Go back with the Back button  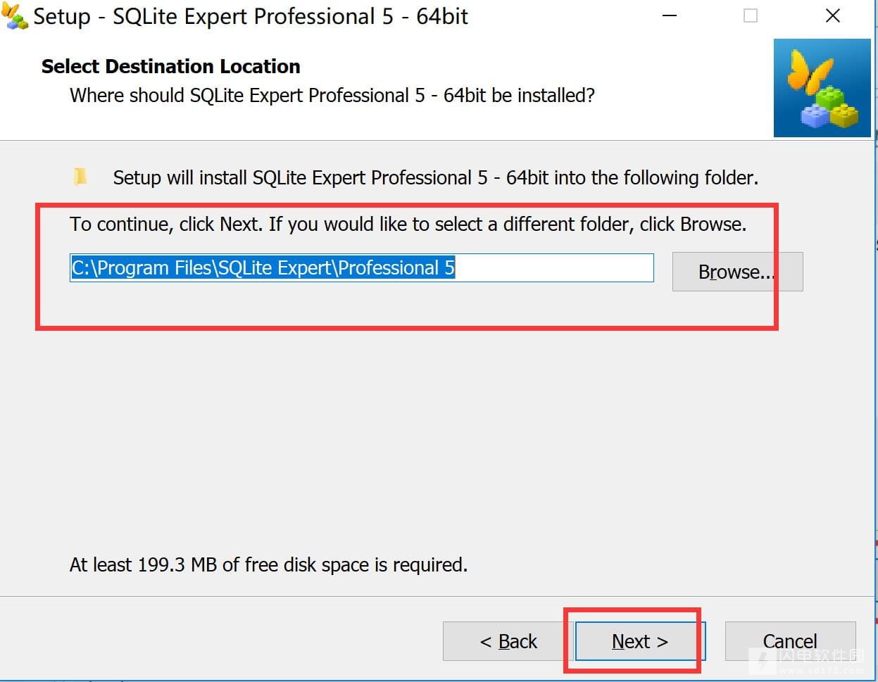coord(508,641)
